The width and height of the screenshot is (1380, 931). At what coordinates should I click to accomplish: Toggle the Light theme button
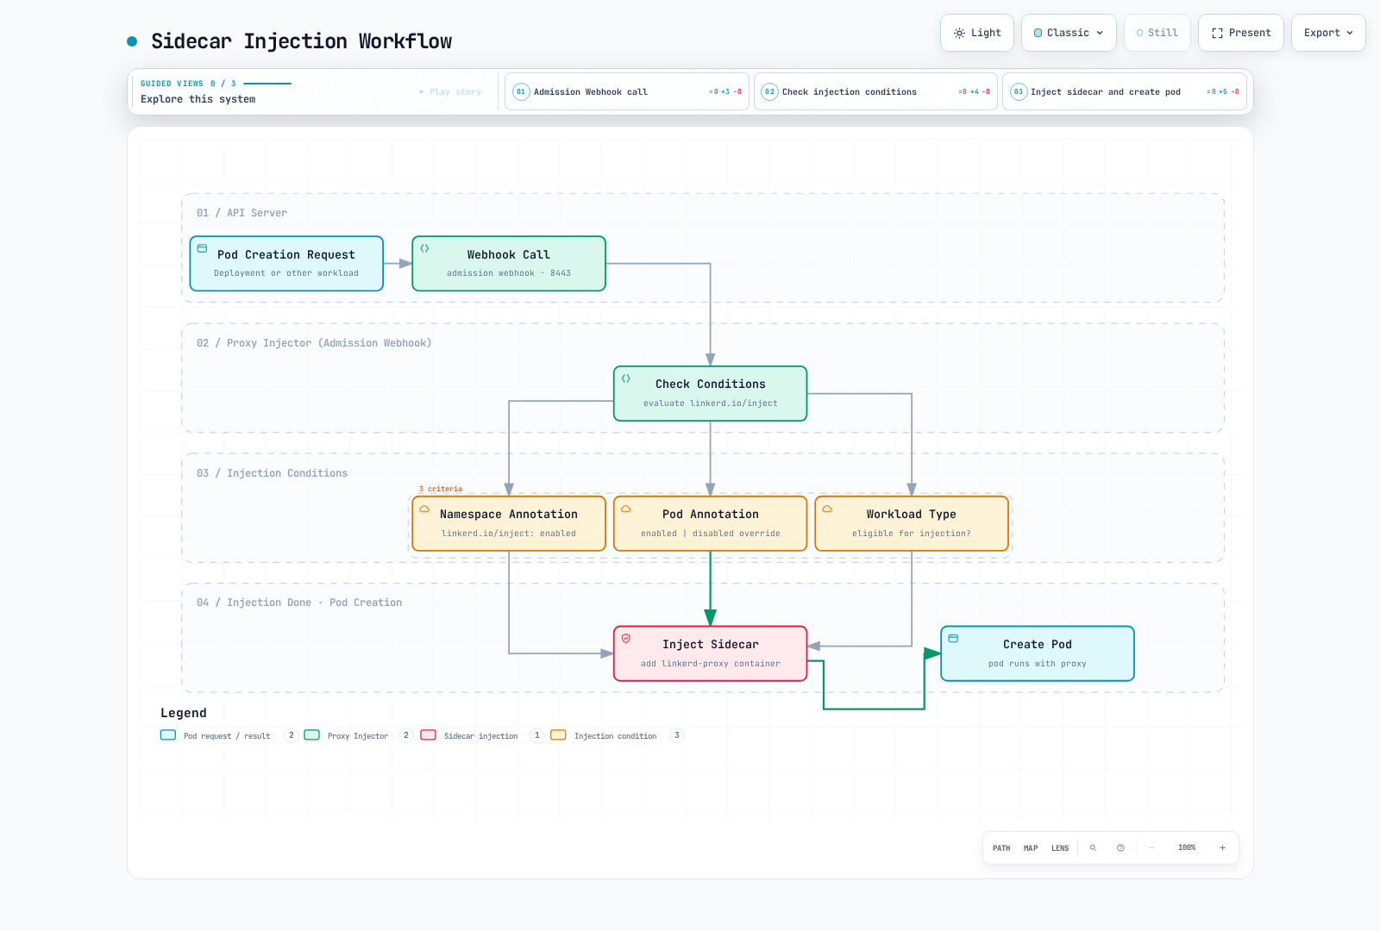pyautogui.click(x=977, y=33)
